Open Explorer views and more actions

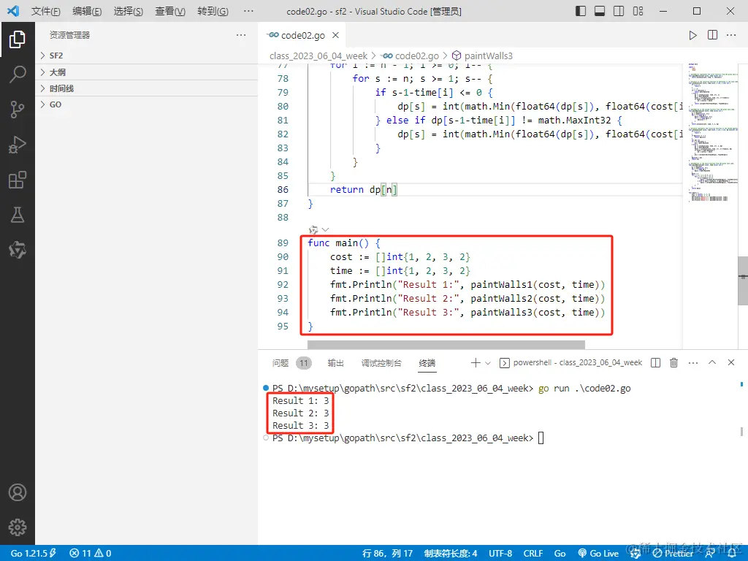coord(241,35)
